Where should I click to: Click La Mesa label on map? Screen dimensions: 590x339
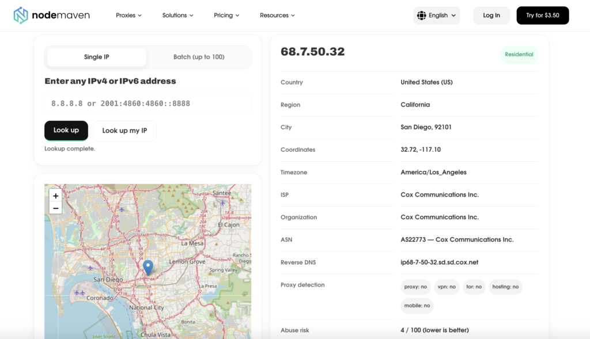[192, 243]
